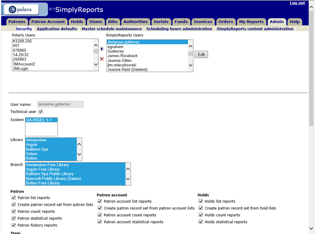Click Branch list up arrow

coord(128,169)
